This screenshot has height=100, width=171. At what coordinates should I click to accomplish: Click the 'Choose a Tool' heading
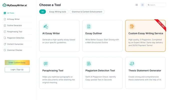tap(50, 5)
